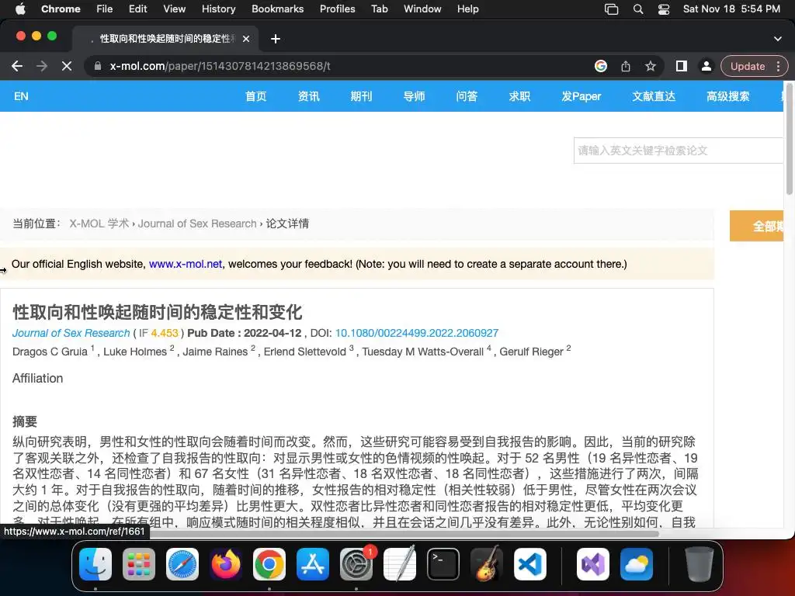This screenshot has width=795, height=596.
Task: Click the Affiliation label
Action: point(37,378)
